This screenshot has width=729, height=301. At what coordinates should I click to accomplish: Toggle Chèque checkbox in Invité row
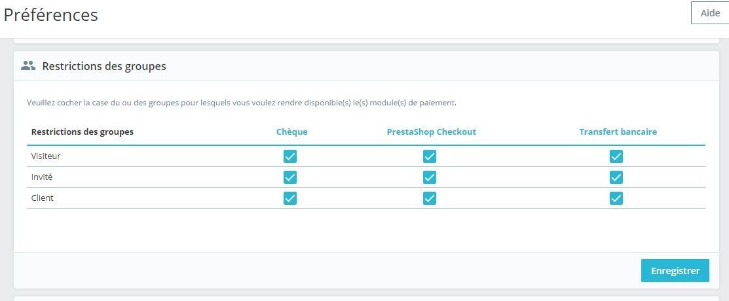(x=290, y=177)
